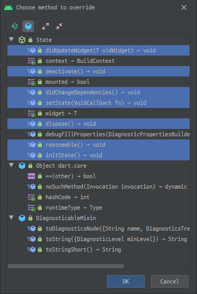
Task: Collapse the State class node
Action: click(x=12, y=39)
